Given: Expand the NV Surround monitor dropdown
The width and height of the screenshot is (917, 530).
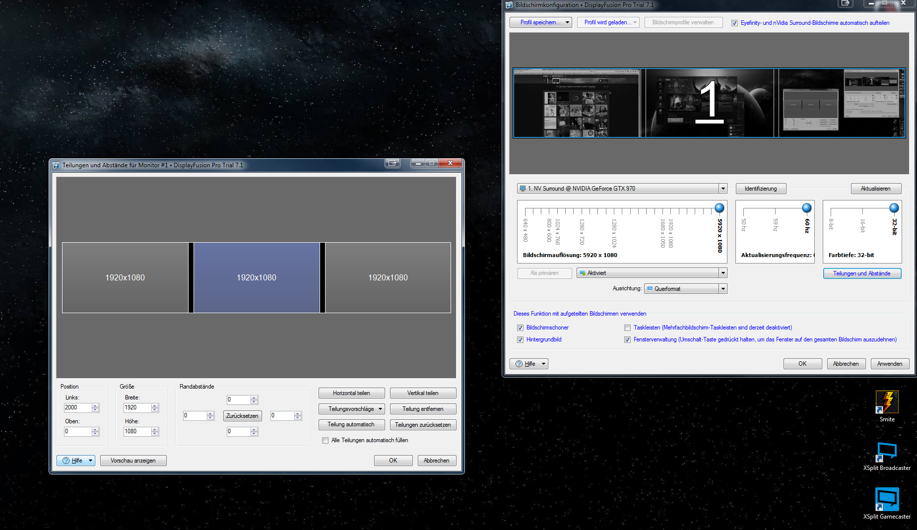Looking at the screenshot, I should 723,189.
